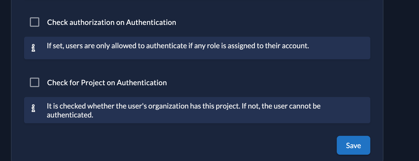Click 'If set,' at start of first hint
This screenshot has height=161, width=419.
coord(55,46)
